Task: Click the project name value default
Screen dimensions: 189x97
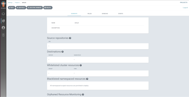Action: tap(77, 23)
